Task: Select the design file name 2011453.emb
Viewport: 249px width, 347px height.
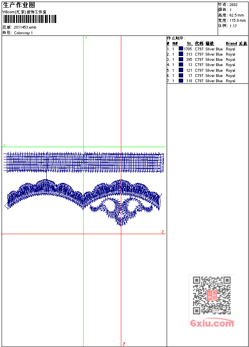Action: [x=25, y=27]
